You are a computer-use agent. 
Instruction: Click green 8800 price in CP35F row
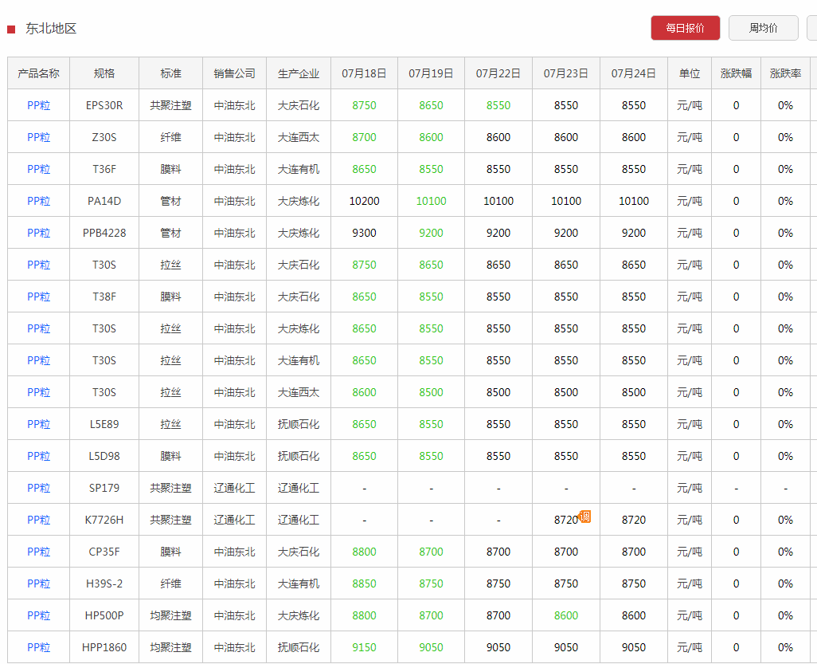[x=364, y=552]
